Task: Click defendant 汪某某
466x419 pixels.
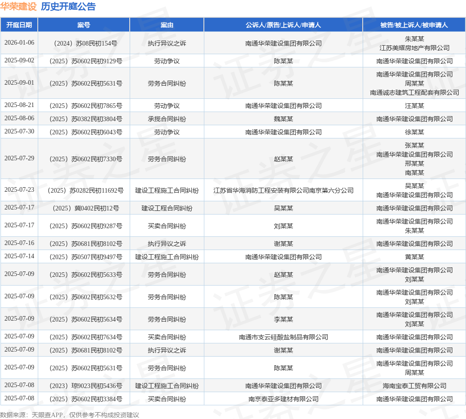Action: [414, 106]
